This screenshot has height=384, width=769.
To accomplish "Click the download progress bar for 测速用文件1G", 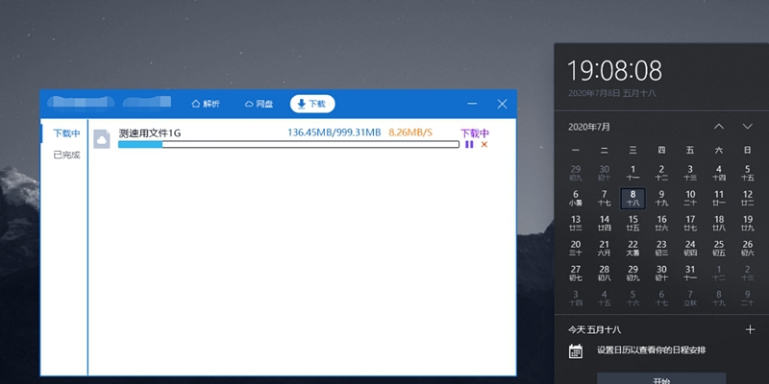I will (x=288, y=145).
